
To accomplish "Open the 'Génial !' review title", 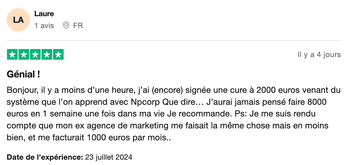I will (x=23, y=75).
